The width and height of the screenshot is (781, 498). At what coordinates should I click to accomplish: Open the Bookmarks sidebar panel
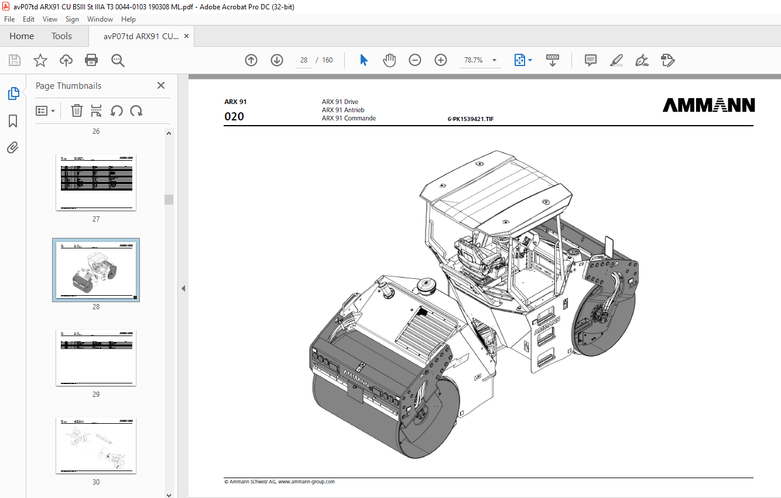pos(13,121)
